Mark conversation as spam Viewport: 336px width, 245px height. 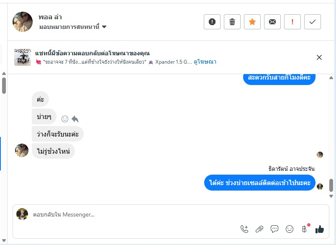pyautogui.click(x=212, y=22)
